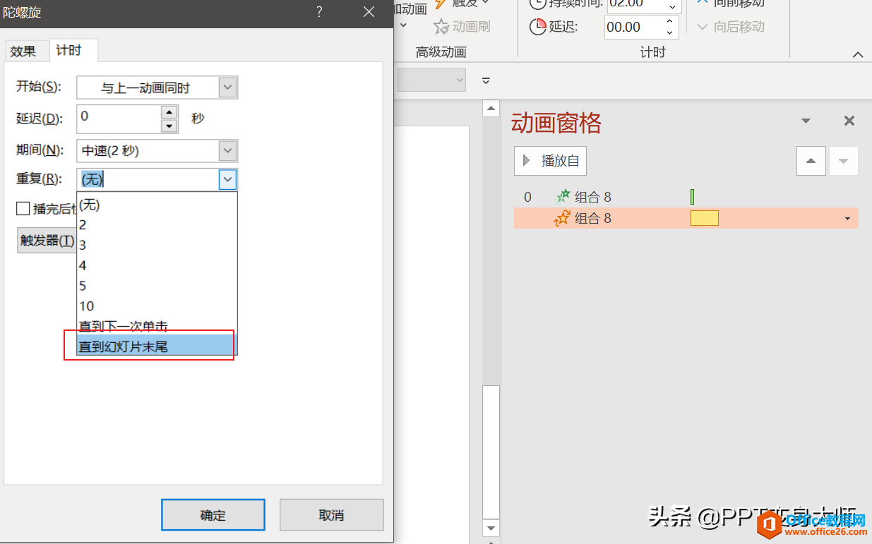
Task: Open the animation pane options triangle menu
Action: (x=806, y=121)
